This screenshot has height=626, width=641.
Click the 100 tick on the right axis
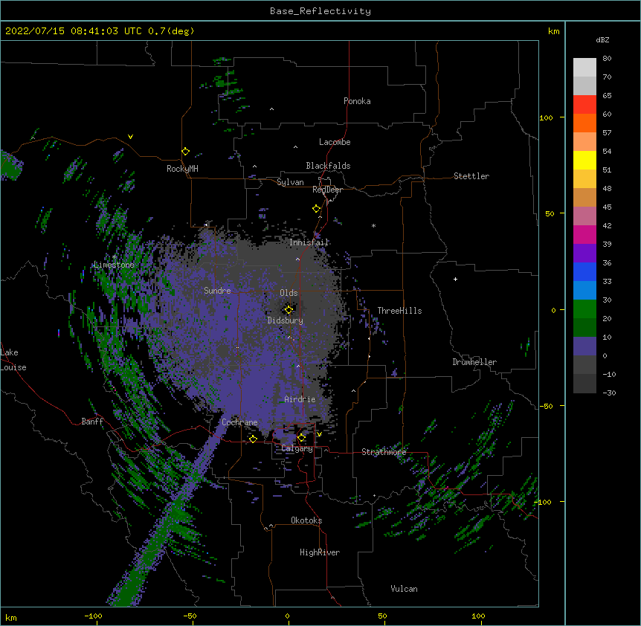coord(546,117)
